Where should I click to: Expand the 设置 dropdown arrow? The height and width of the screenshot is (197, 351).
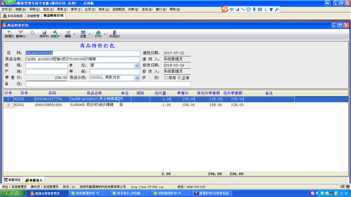pos(89,34)
